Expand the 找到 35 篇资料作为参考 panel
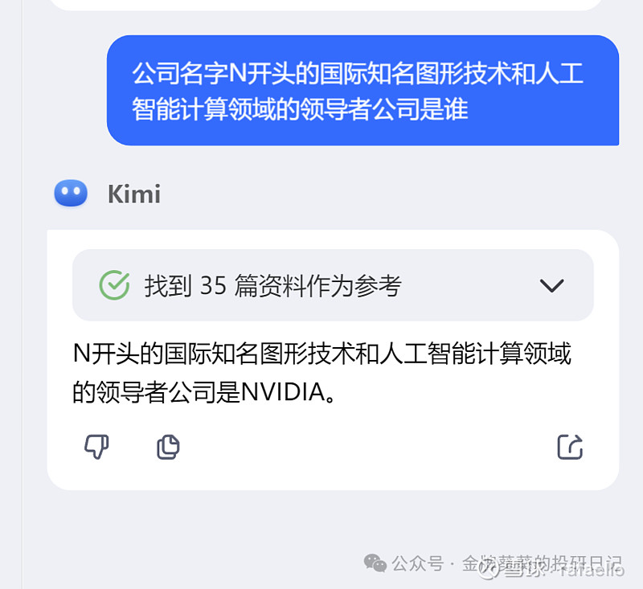The image size is (643, 589). (333, 285)
